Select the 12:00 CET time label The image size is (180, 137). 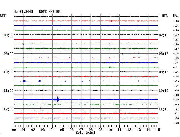tap(9, 109)
